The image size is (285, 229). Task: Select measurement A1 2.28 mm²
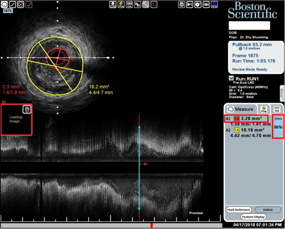click(x=246, y=119)
